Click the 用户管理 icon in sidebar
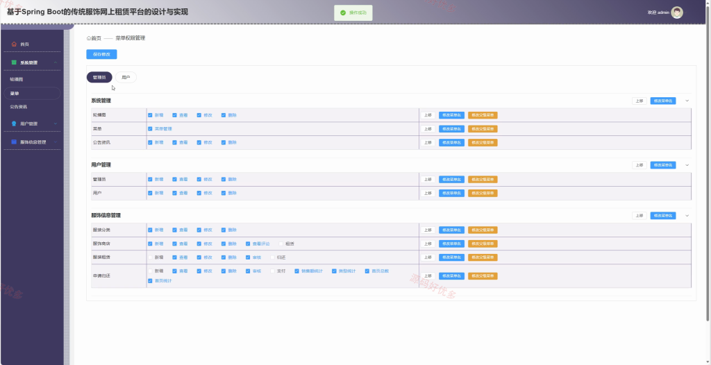Screen dimensions: 711x365 coord(14,124)
